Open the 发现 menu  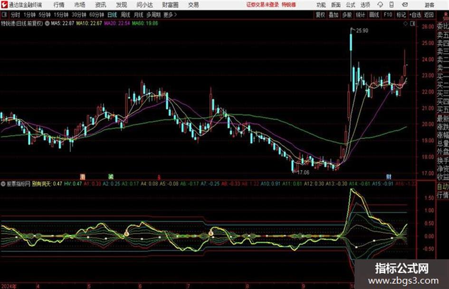click(x=122, y=5)
